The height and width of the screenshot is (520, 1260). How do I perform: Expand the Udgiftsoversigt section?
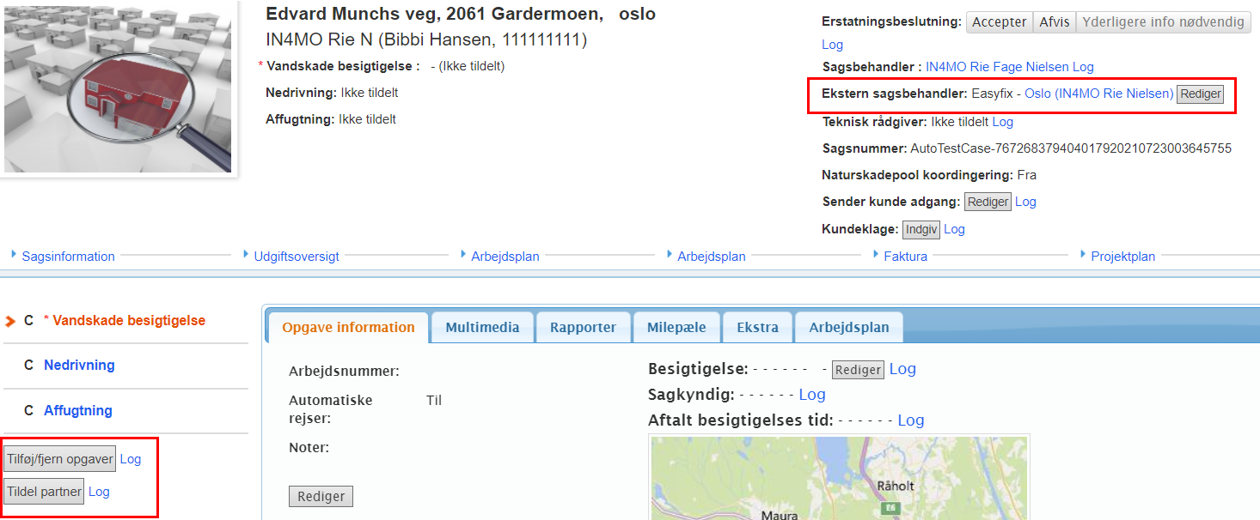pyautogui.click(x=296, y=256)
